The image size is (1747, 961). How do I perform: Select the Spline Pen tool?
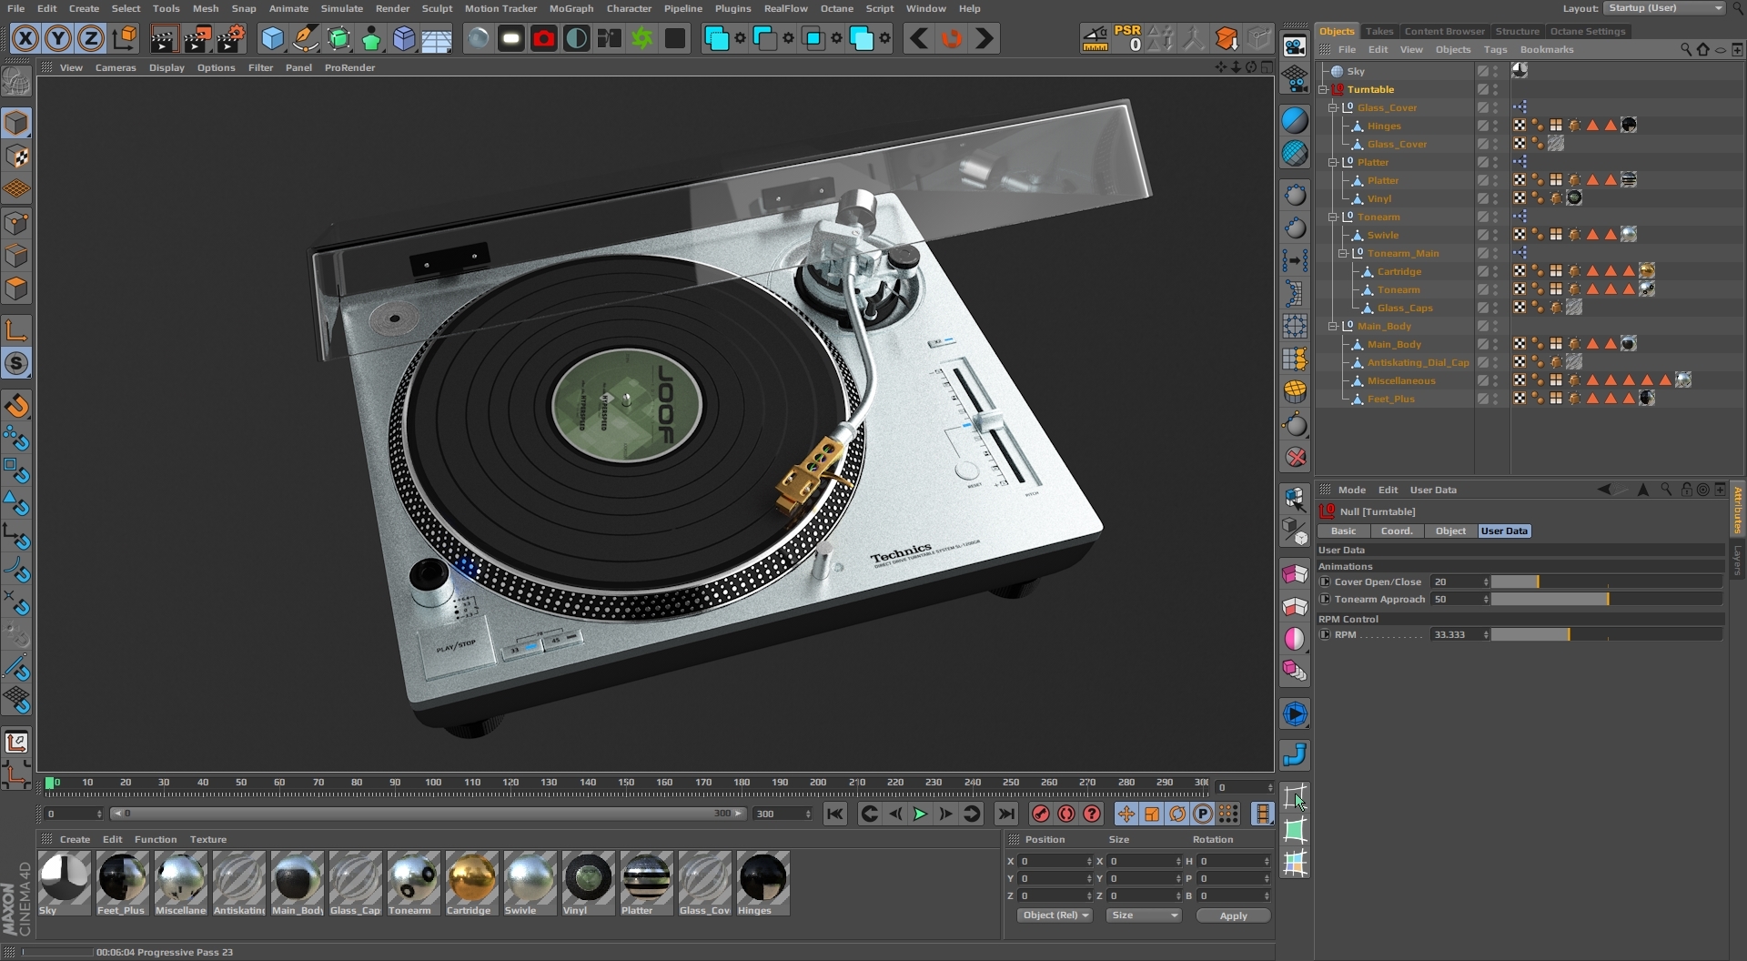point(306,39)
